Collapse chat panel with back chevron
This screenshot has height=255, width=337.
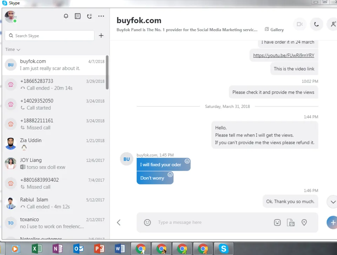[x=119, y=222]
